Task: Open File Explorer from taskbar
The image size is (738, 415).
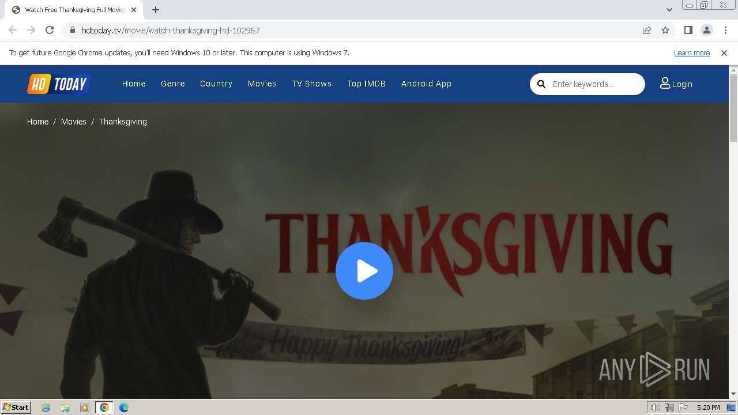Action: pos(65,408)
